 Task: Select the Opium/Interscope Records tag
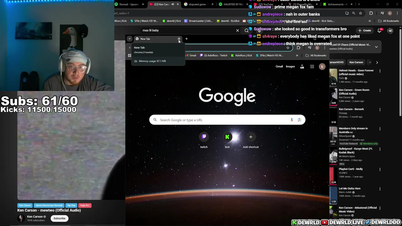49,205
